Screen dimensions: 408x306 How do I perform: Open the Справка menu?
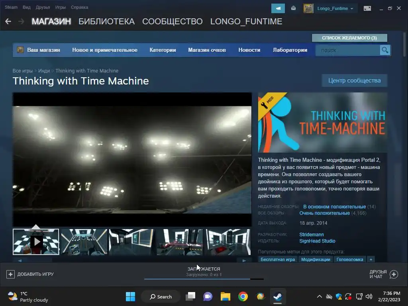(x=79, y=7)
